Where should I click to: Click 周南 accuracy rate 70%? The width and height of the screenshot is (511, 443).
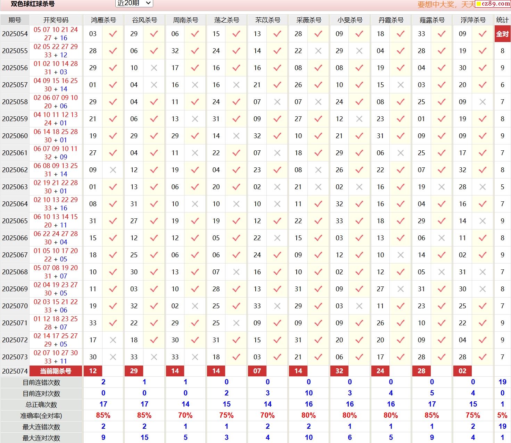(186, 416)
